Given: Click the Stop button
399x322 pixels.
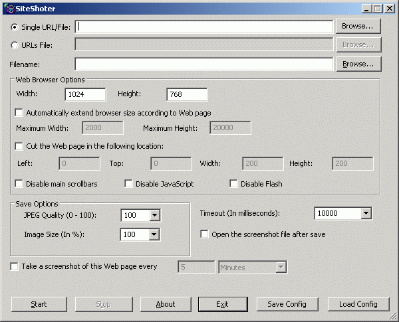Looking at the screenshot, I should pyautogui.click(x=104, y=304).
